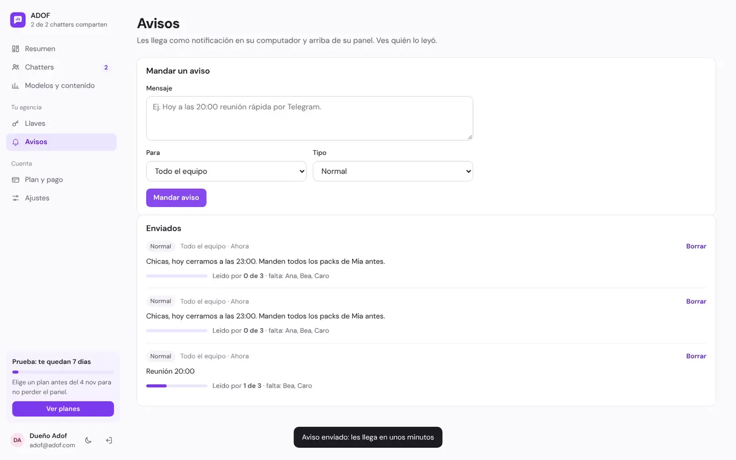Open the Tipo dropdown set to Normal
Screen dimensions: 736x460
coord(393,171)
